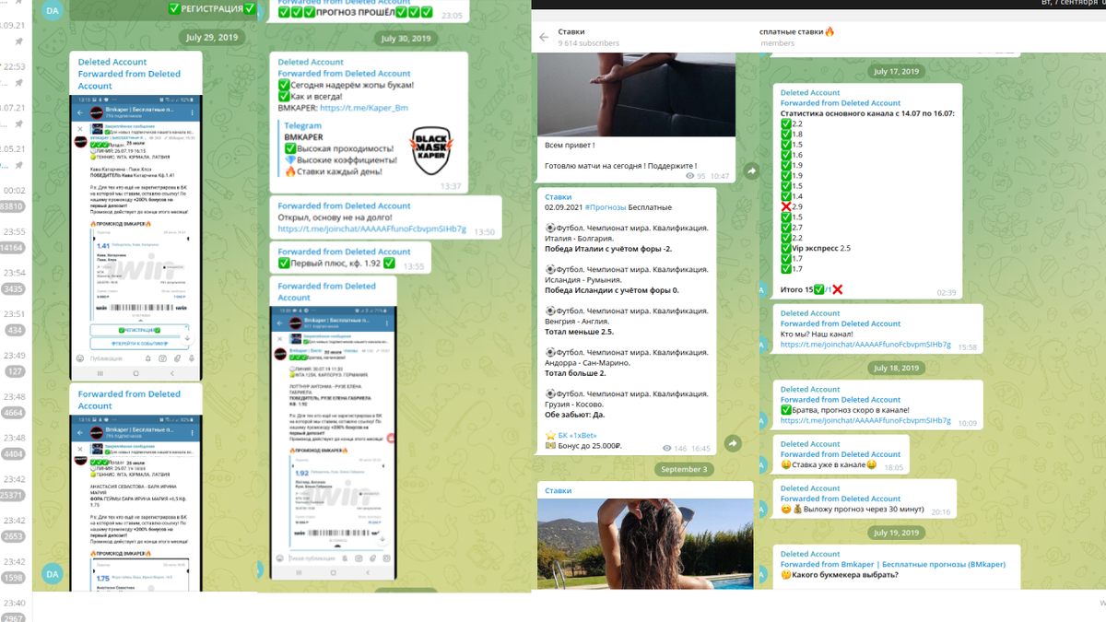This screenshot has width=1106, height=622.
Task: Click 'Обе забьют: Да.' line
Action: tap(576, 415)
